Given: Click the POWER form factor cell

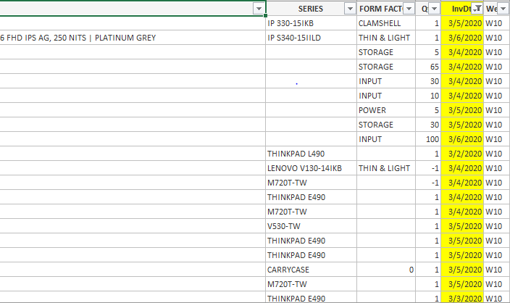Looking at the screenshot, I should click(372, 110).
